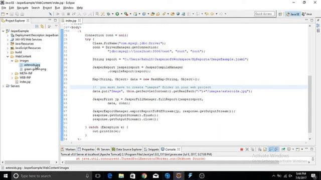
Task: Switch to the Java perspective
Action: [x=307, y=14]
